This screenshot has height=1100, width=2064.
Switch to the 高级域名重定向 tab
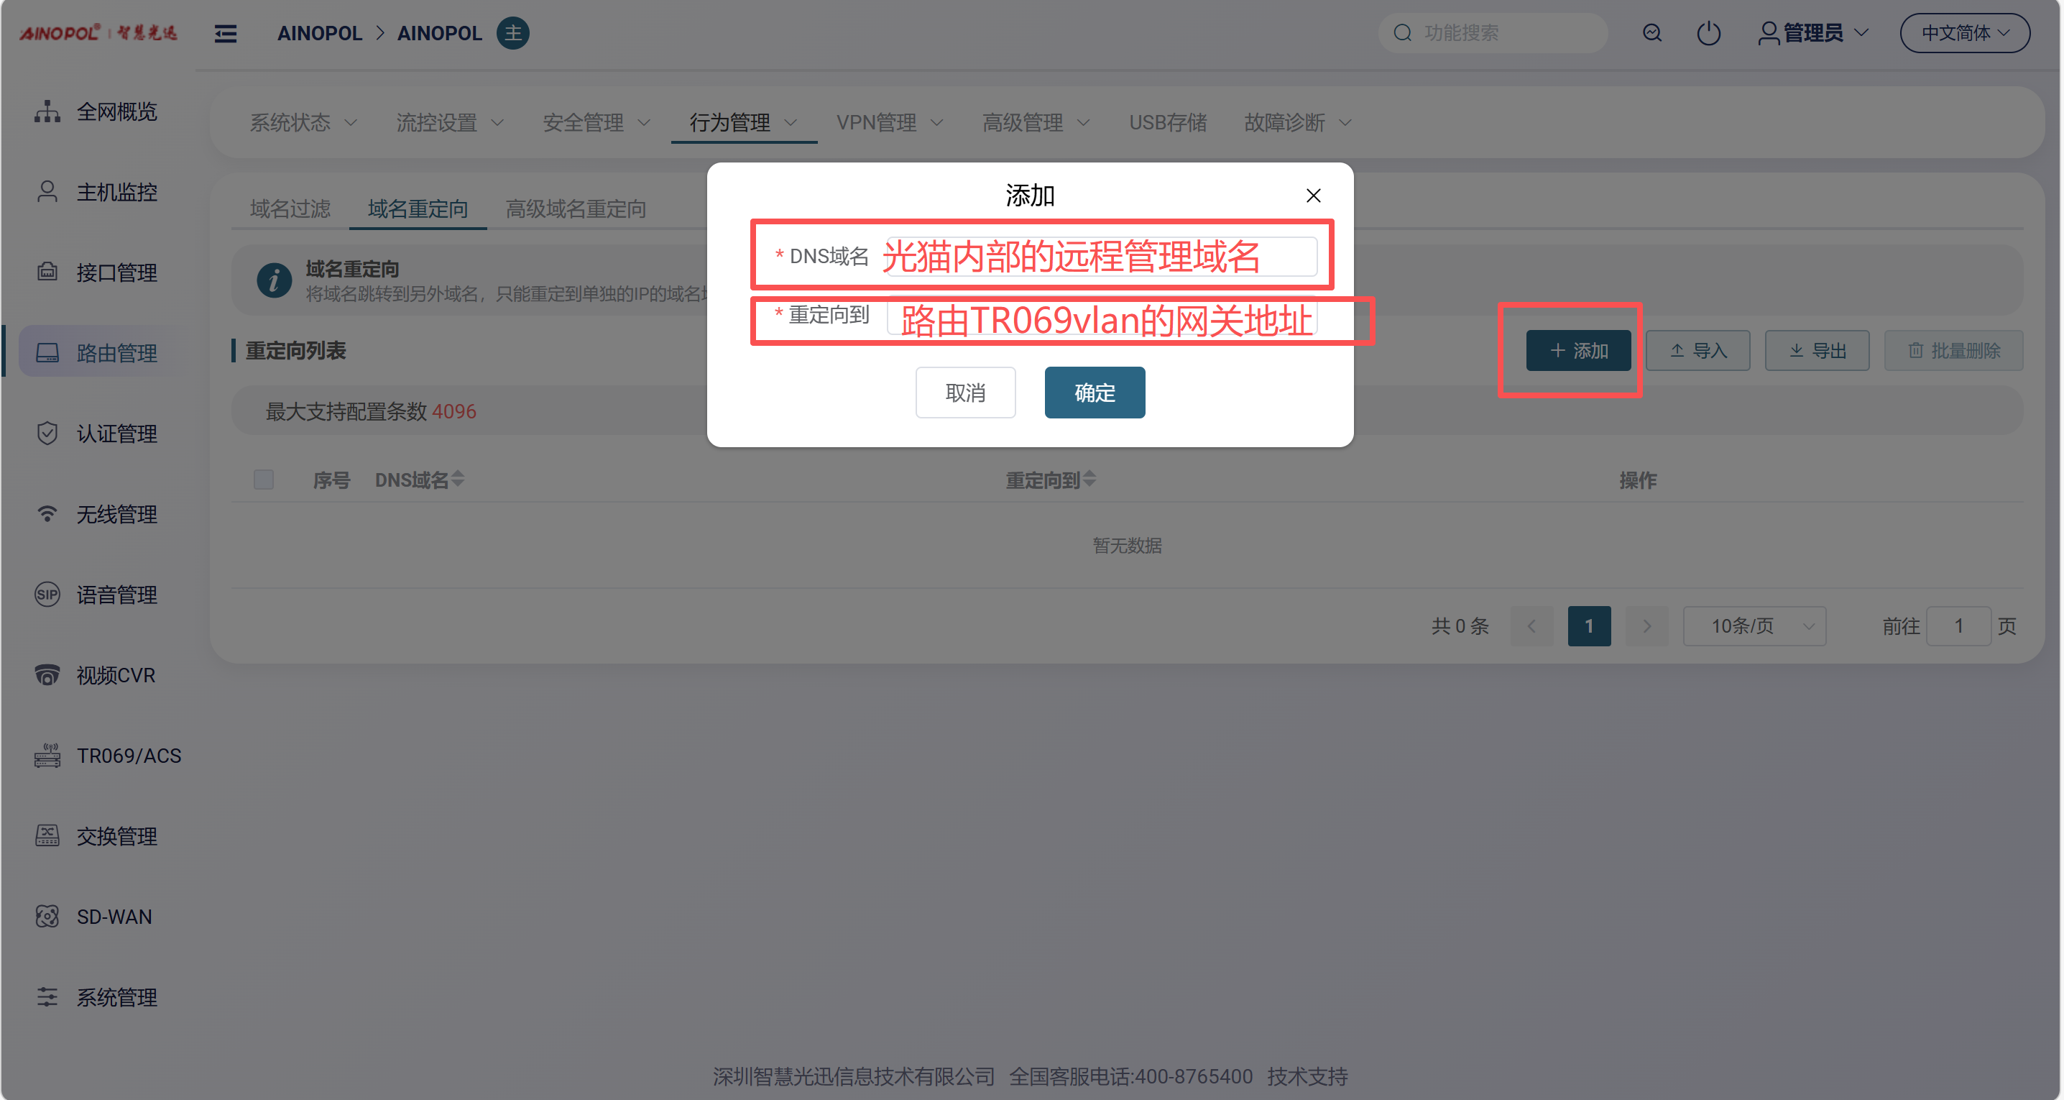(x=576, y=209)
